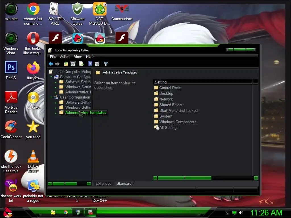The image size is (291, 218).
Task: Select Computer Configuration in the tree
Action: [x=75, y=77]
